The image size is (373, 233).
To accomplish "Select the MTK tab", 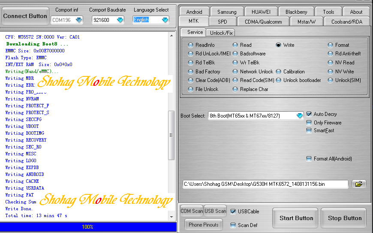I will pos(194,21).
